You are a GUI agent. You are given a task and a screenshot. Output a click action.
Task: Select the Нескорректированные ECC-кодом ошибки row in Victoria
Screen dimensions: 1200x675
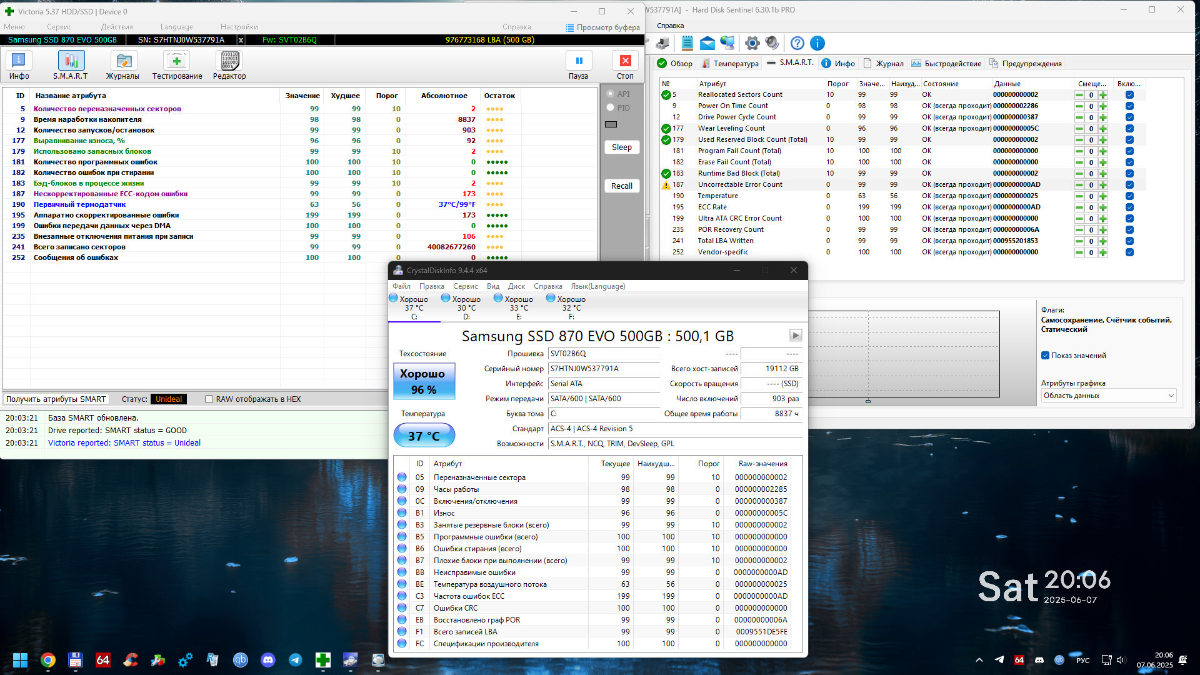(x=300, y=194)
